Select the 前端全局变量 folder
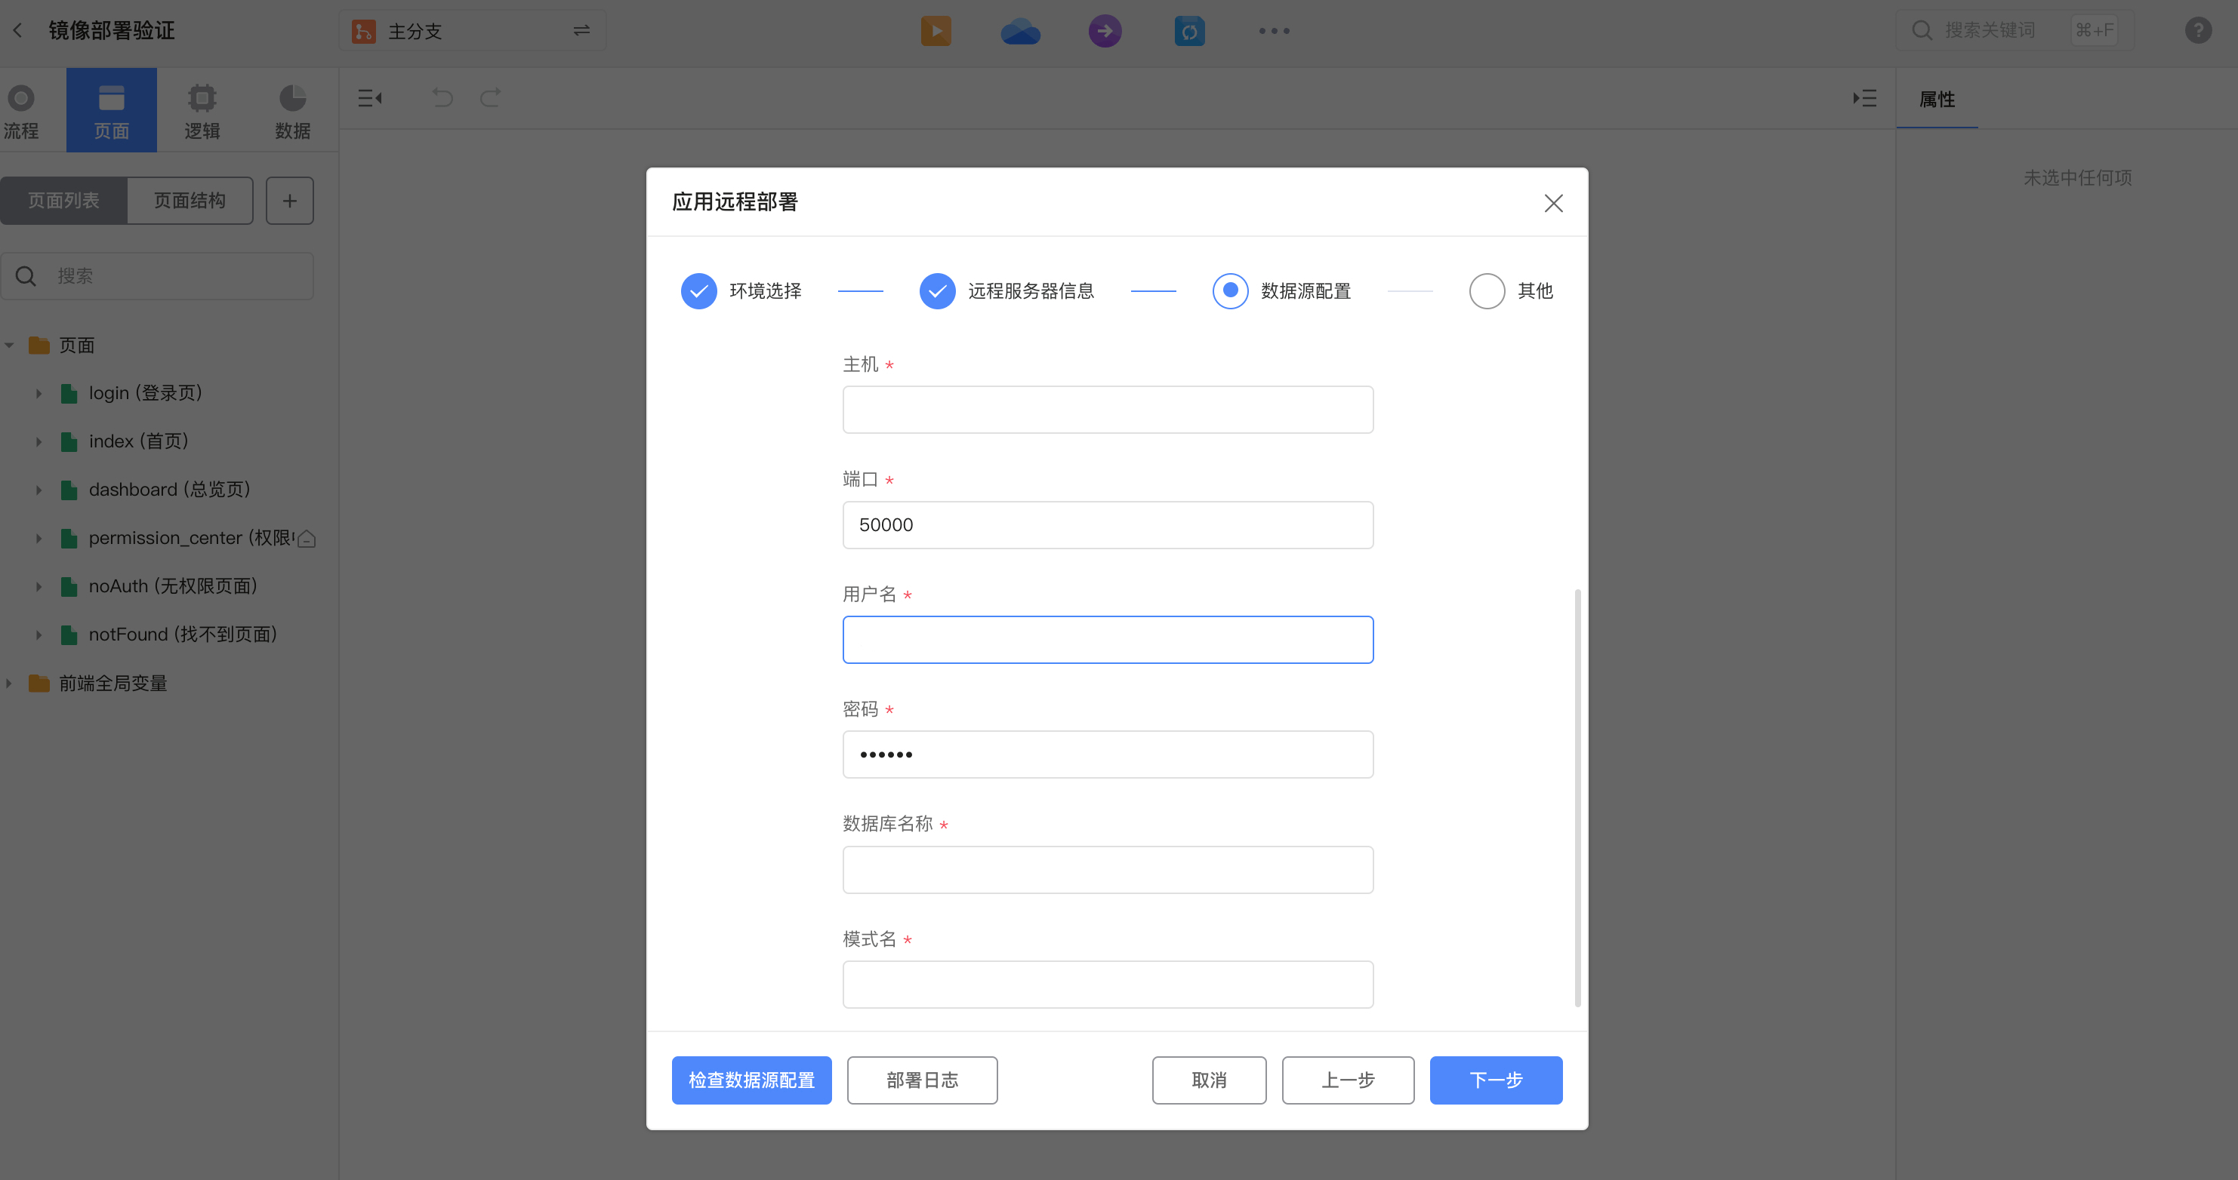2238x1180 pixels. coord(112,684)
